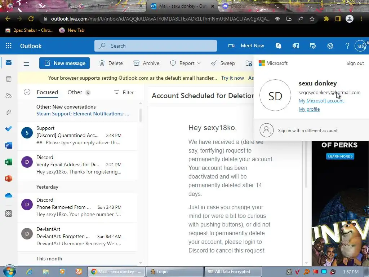369x277 pixels.
Task: Open the Mail module in sidebar
Action: pyautogui.click(x=9, y=63)
